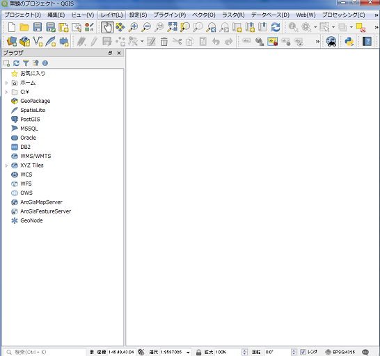The image size is (380, 356).
Task: Select the Pan Map hand tool
Action: pos(107,27)
